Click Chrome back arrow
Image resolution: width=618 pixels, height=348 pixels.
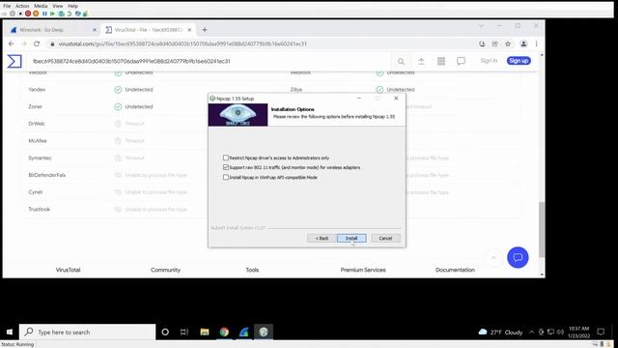(x=11, y=43)
